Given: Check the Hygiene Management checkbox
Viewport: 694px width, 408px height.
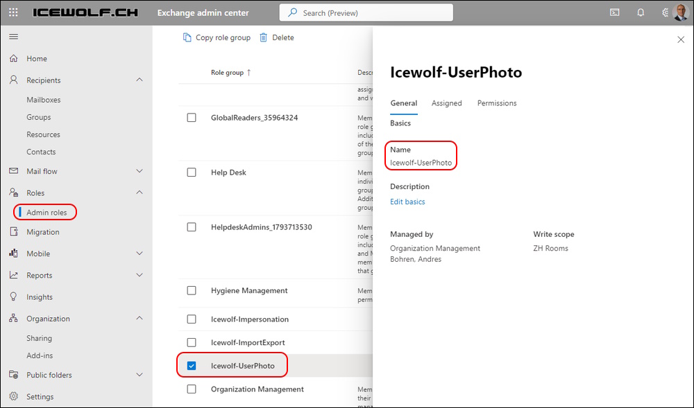Looking at the screenshot, I should 192,290.
